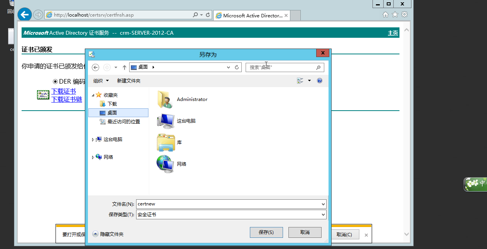Refresh the folder view in Save As dialog
The width and height of the screenshot is (487, 249).
(237, 67)
